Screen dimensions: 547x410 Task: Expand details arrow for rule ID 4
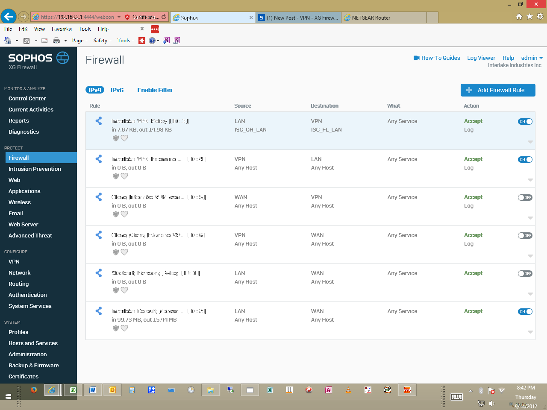(x=530, y=180)
